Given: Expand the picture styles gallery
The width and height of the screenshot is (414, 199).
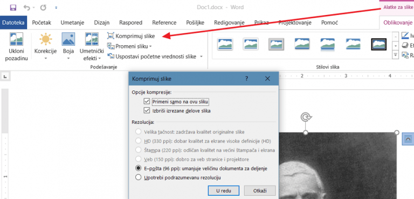Looking at the screenshot, I should pos(396,55).
